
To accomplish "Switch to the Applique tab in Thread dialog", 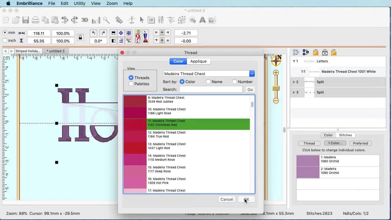I will coord(199,61).
